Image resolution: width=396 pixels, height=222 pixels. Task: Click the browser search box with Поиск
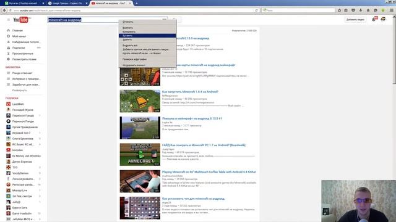coord(298,10)
